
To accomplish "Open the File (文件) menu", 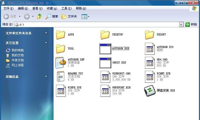I will (x=8, y=9).
